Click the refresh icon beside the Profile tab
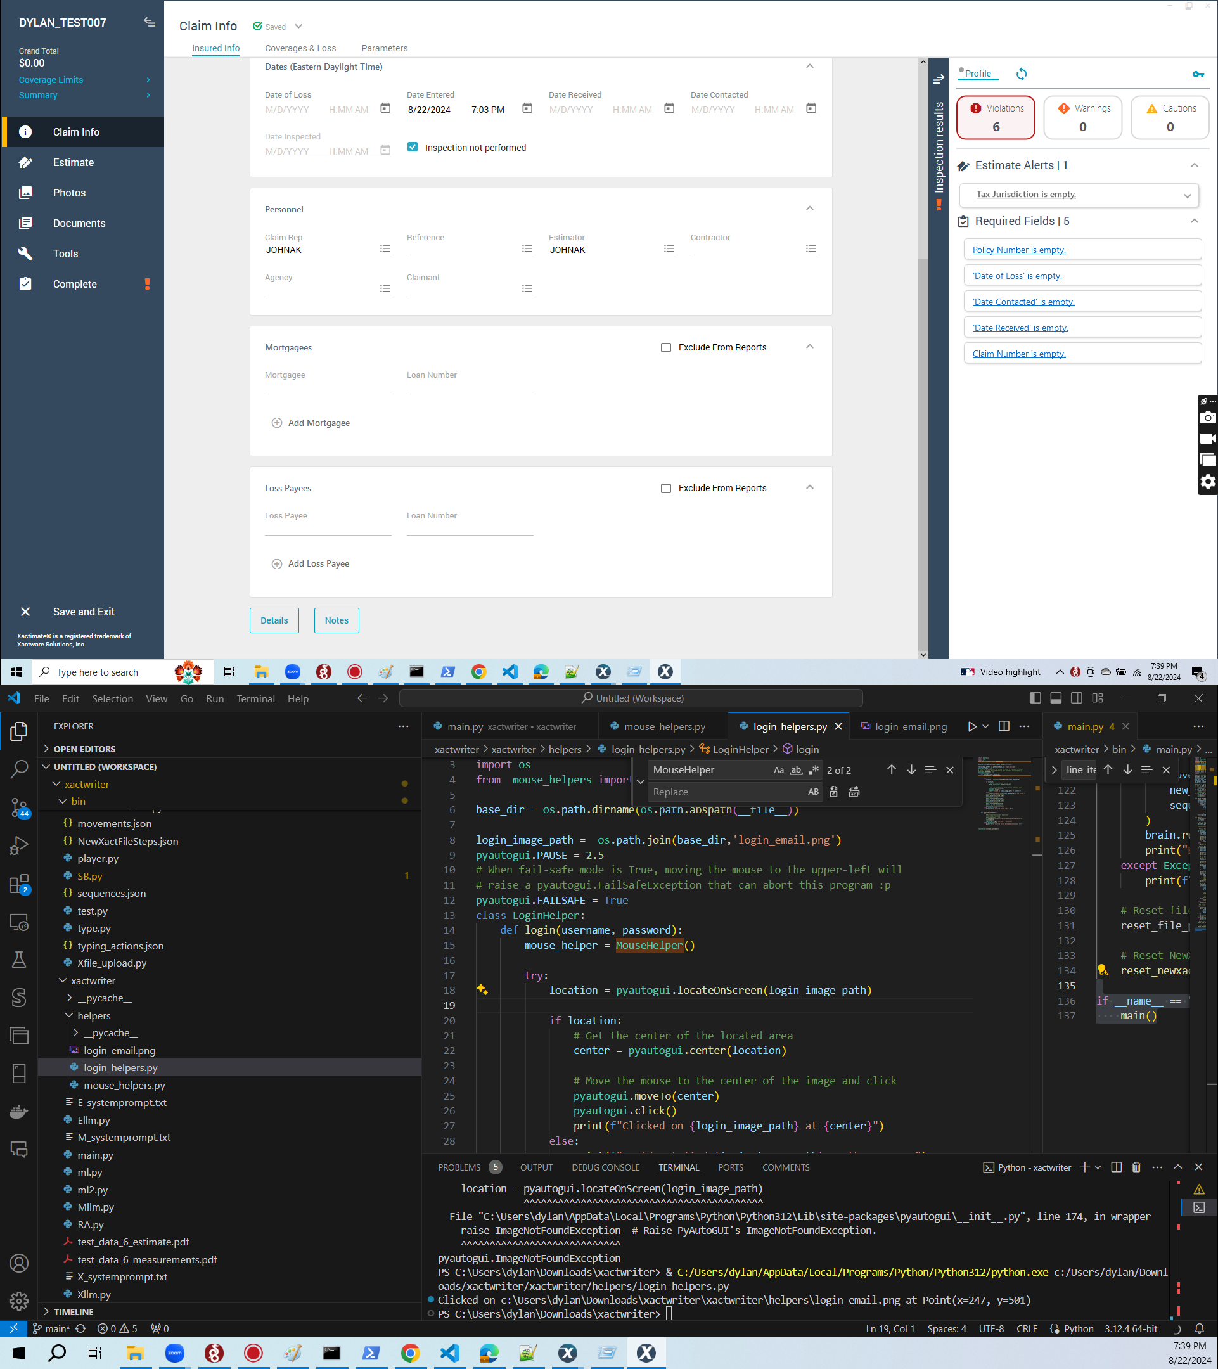Screen dimensions: 1218x1369 [x=1021, y=74]
